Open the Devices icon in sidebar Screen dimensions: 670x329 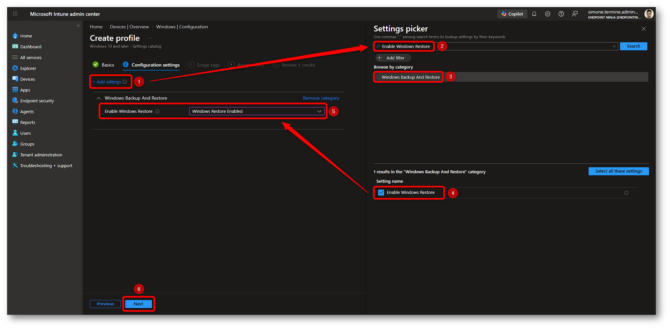[x=15, y=79]
